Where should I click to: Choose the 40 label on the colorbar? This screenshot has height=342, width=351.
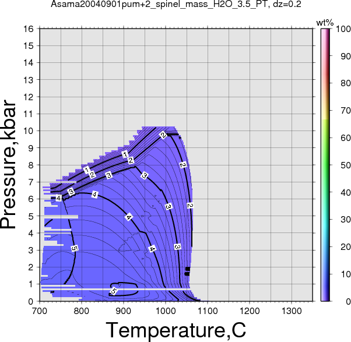click(x=346, y=192)
